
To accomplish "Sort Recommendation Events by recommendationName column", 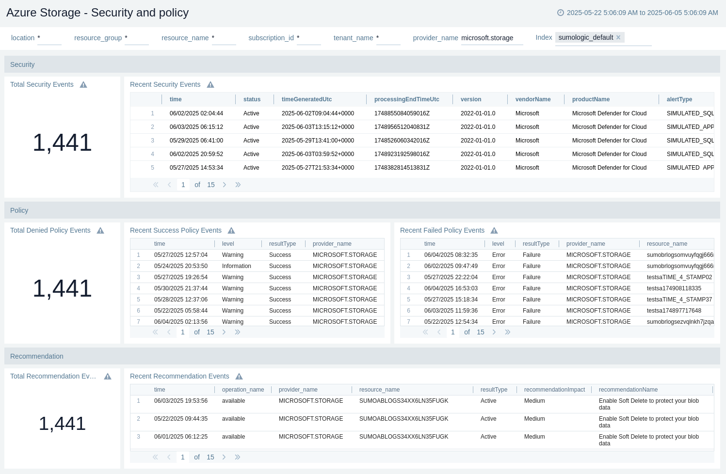I will click(x=628, y=390).
